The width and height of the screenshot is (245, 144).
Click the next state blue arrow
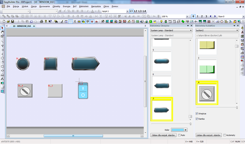pyautogui.click(x=215, y=16)
